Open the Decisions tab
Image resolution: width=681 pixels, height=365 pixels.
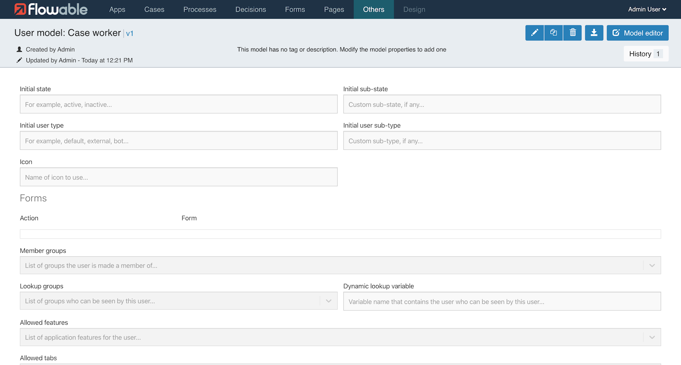251,9
